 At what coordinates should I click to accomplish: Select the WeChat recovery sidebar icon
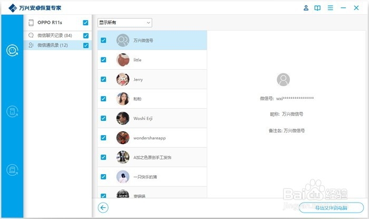pyautogui.click(x=12, y=50)
